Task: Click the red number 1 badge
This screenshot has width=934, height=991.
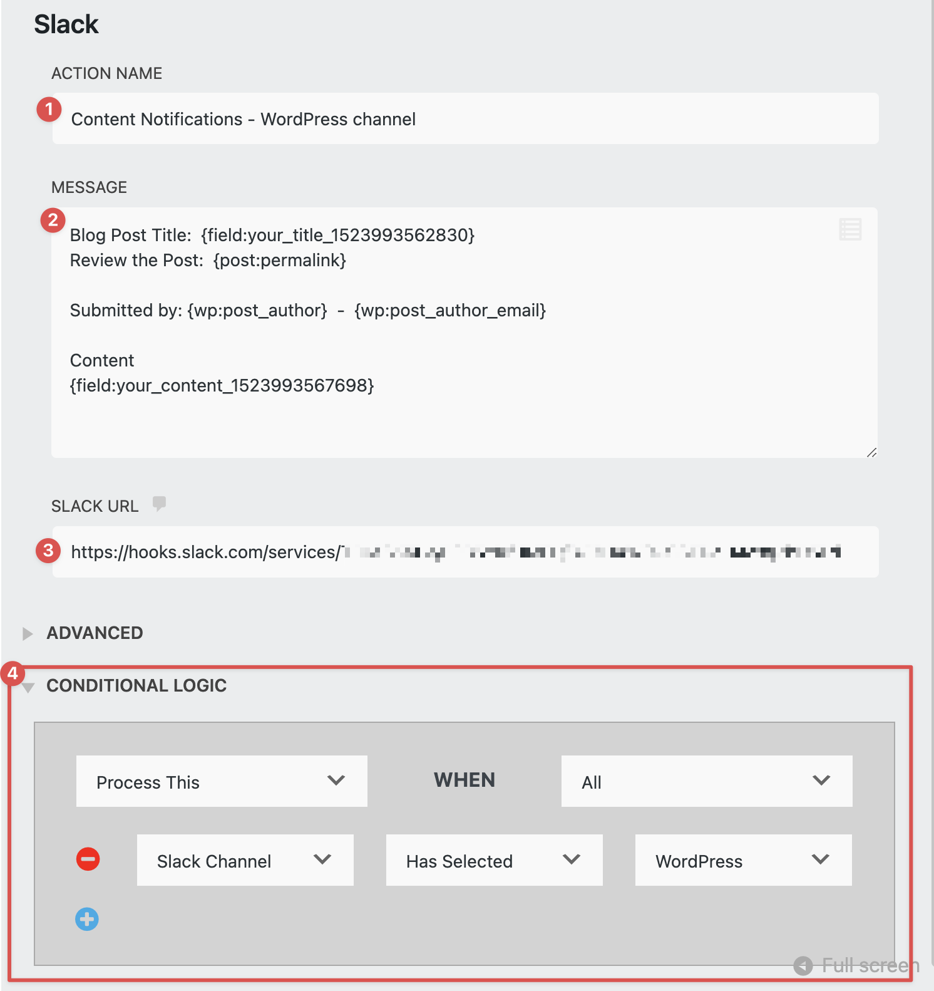Action: (x=49, y=109)
